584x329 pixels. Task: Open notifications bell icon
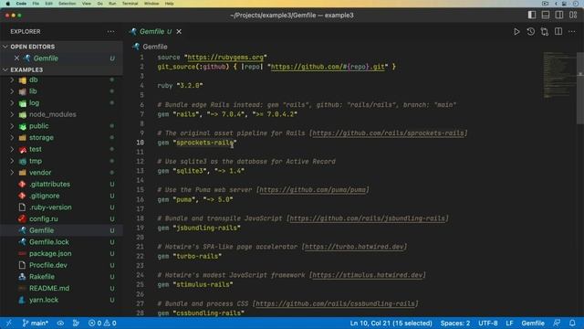coord(572,323)
